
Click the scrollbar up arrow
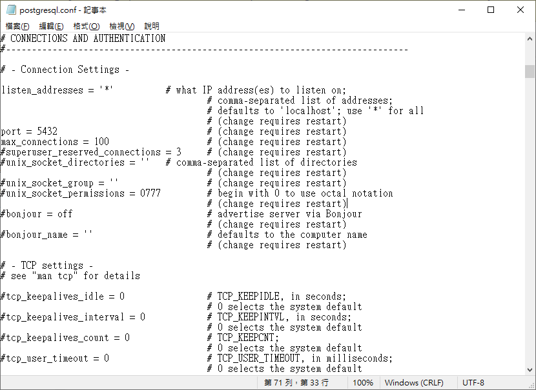[x=530, y=39]
